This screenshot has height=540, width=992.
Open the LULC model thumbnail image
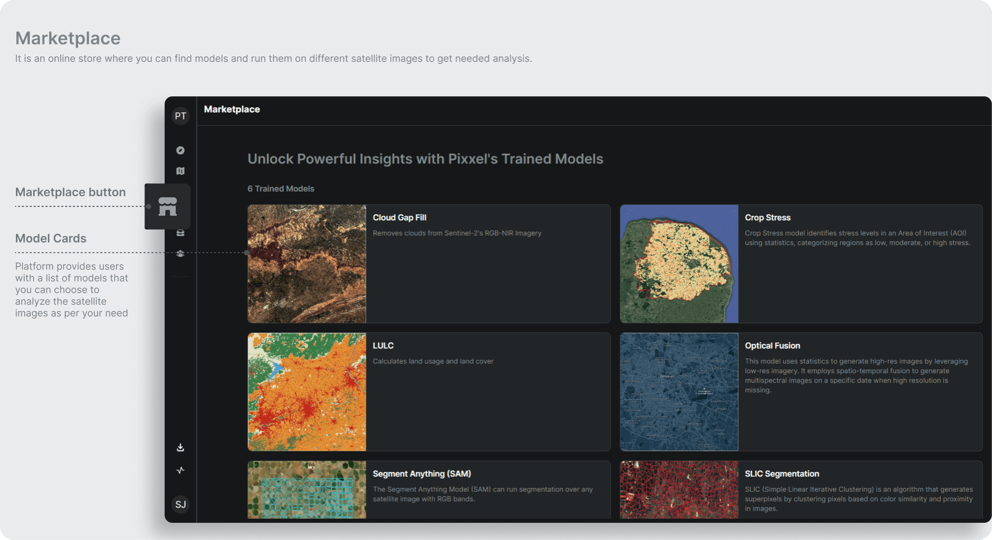tap(307, 392)
